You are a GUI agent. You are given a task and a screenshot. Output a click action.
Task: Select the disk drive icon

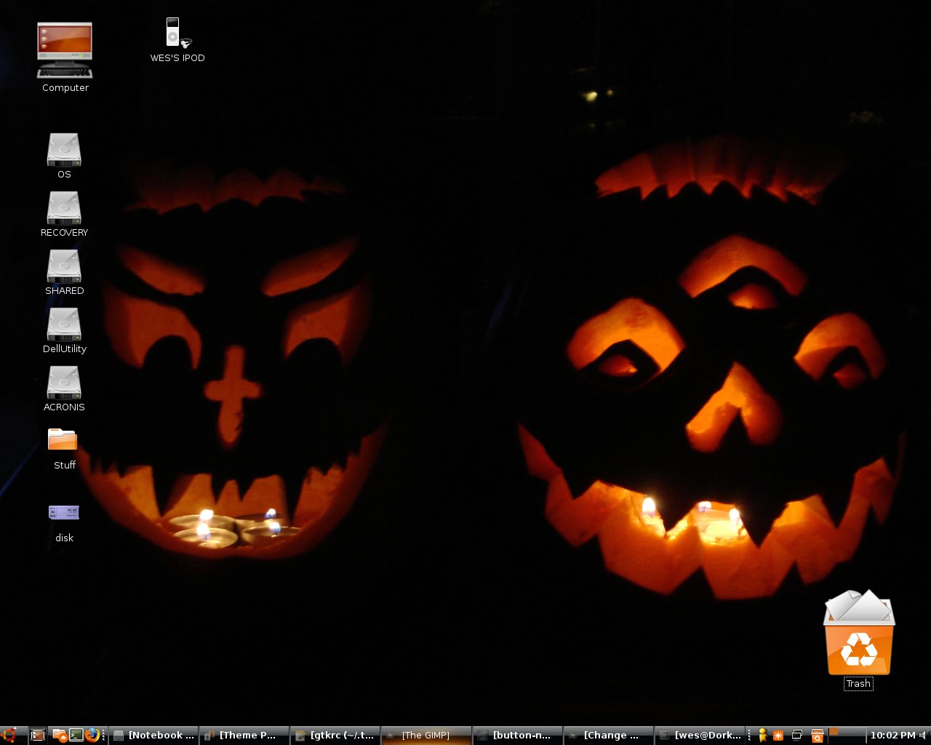pyautogui.click(x=64, y=512)
